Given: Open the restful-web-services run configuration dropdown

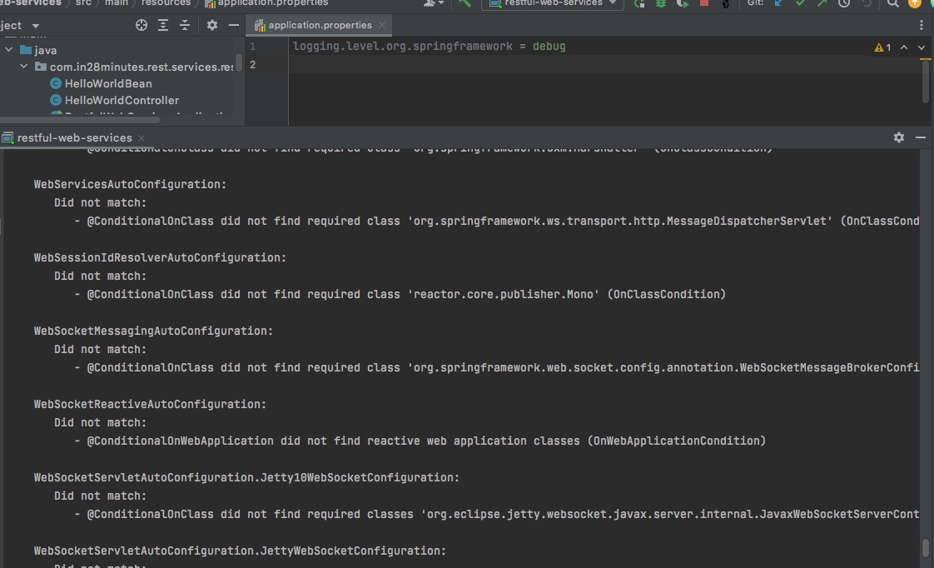Looking at the screenshot, I should [x=552, y=3].
